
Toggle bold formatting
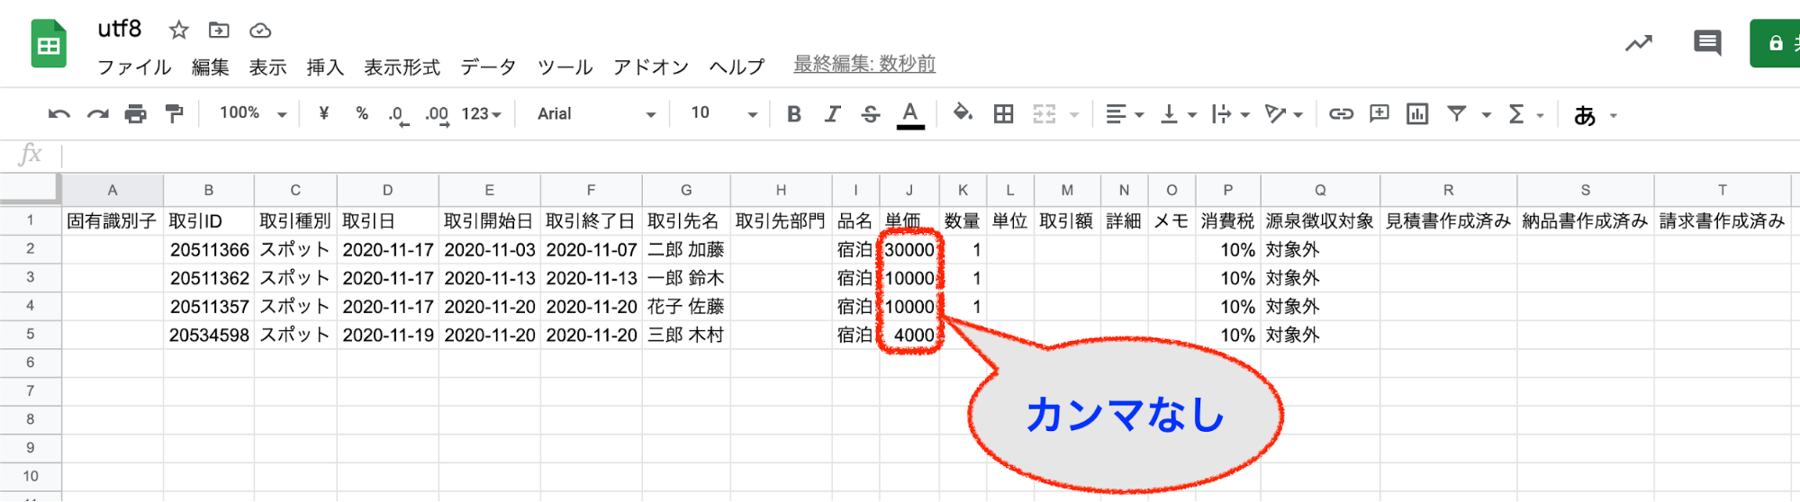793,114
